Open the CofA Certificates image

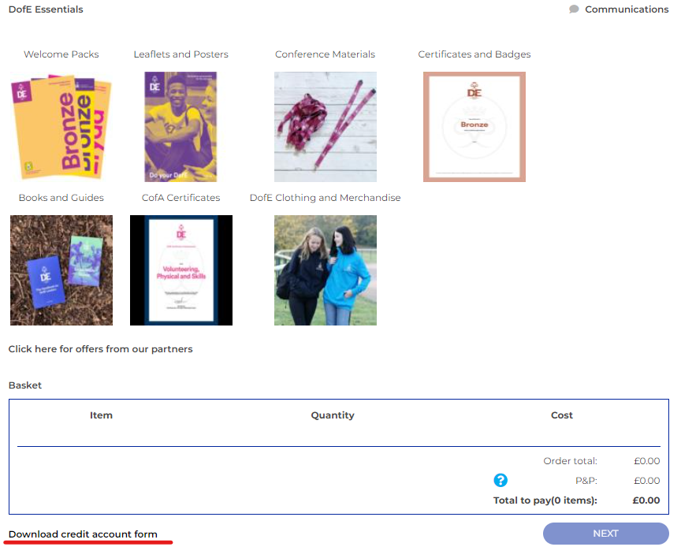click(x=181, y=270)
